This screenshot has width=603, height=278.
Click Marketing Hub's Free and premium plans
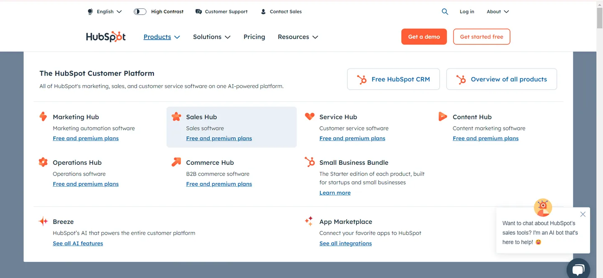click(85, 138)
